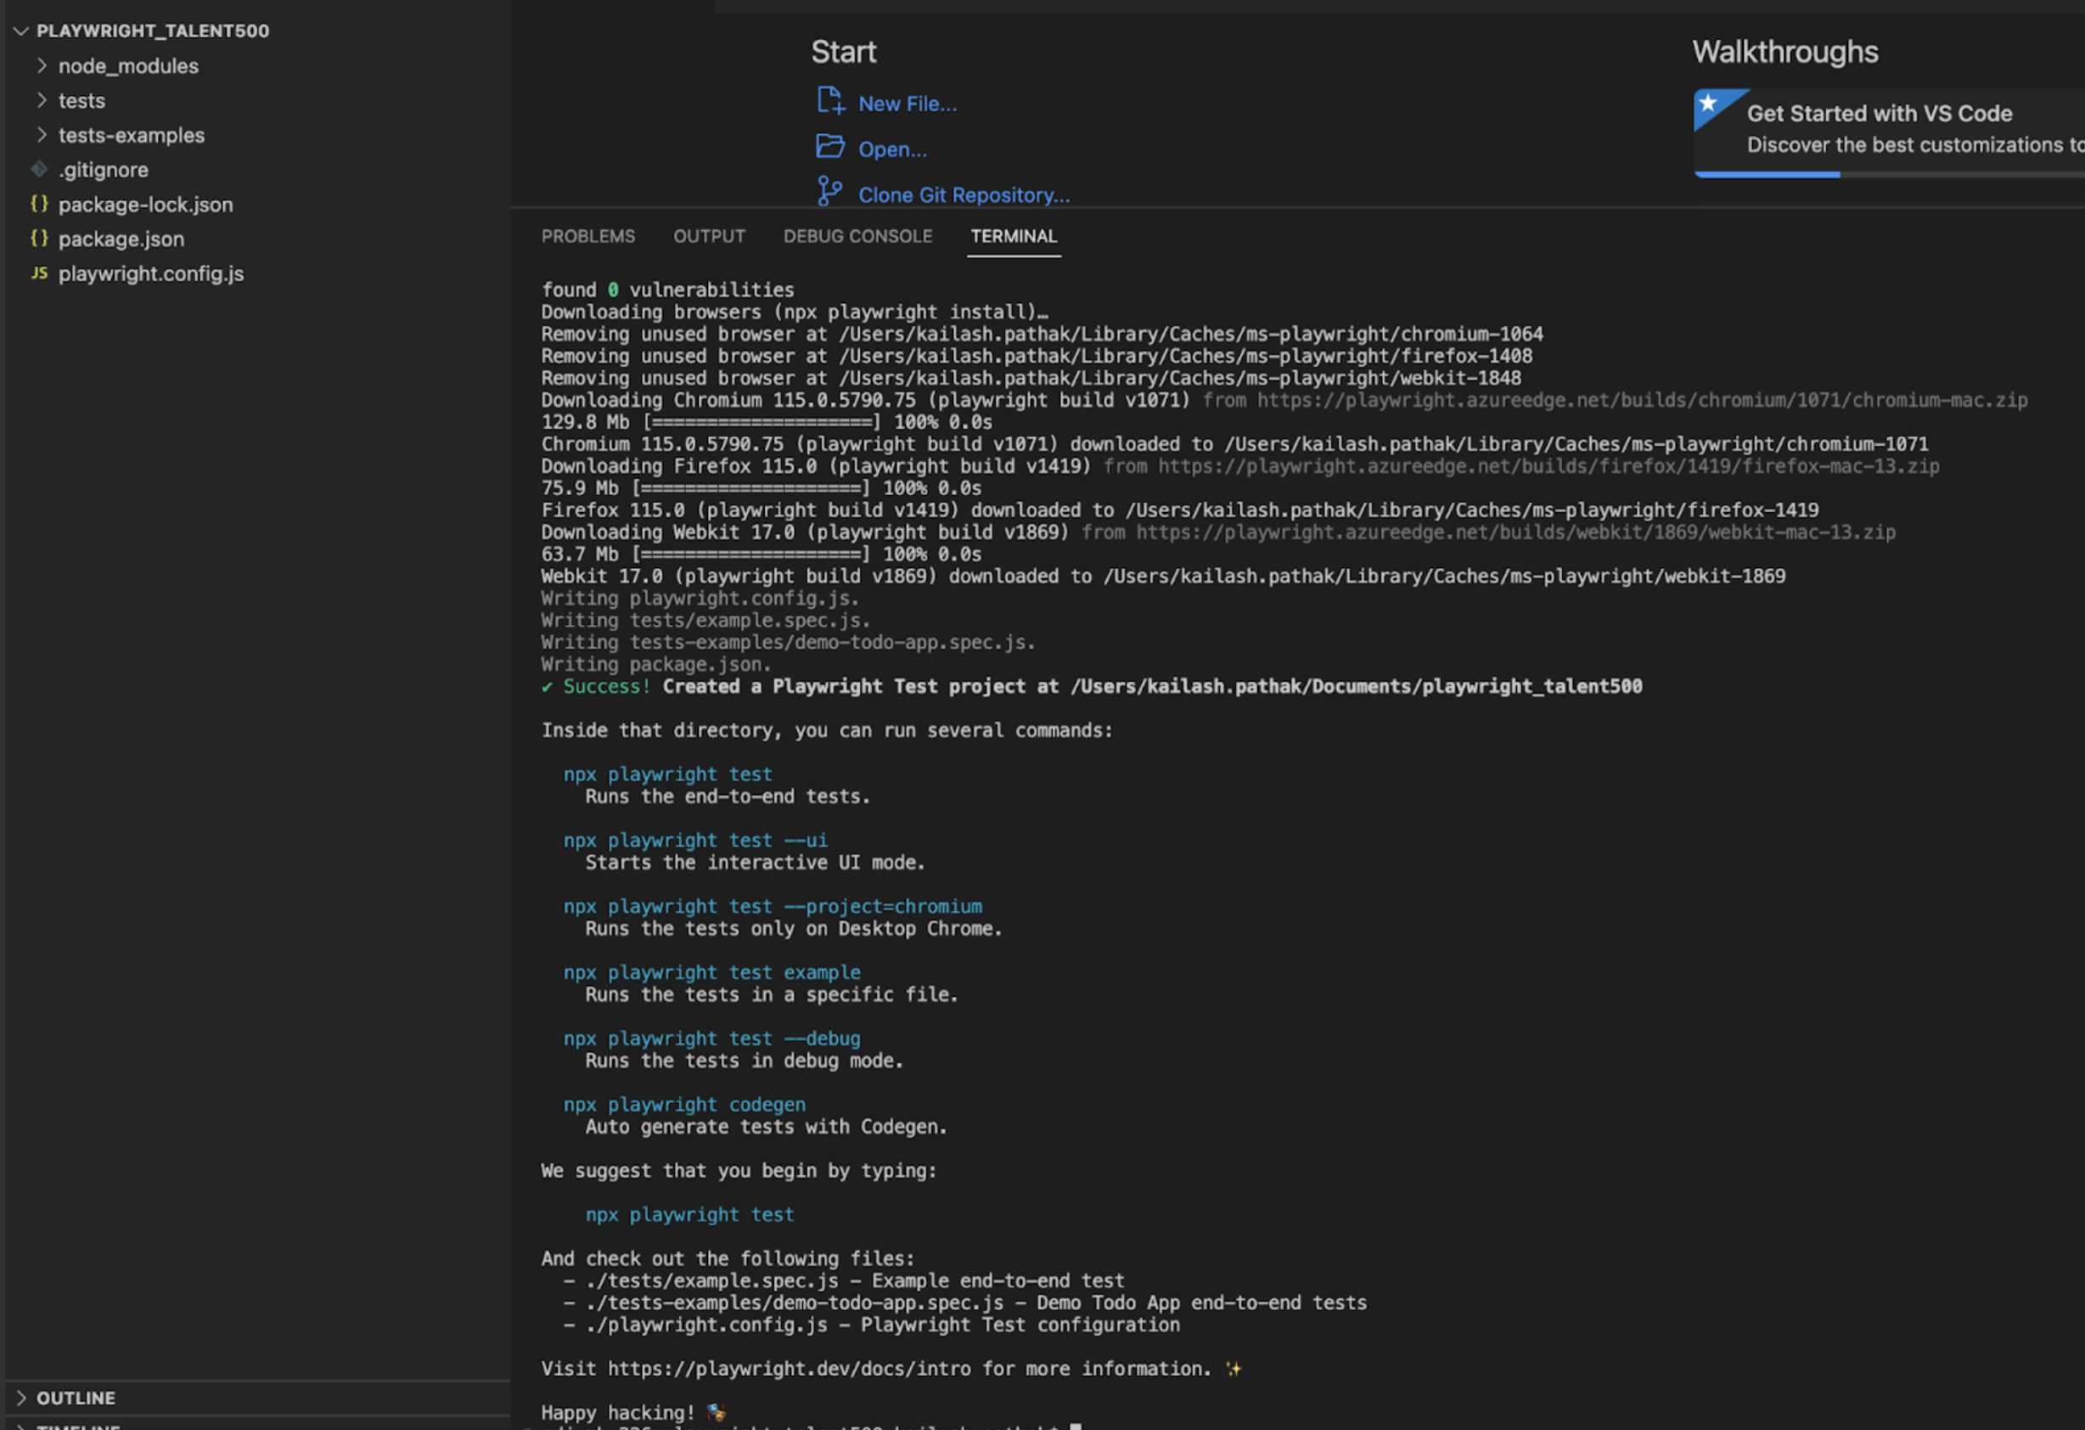The height and width of the screenshot is (1430, 2085).
Task: Switch to the OUTPUT tab
Action: click(709, 236)
